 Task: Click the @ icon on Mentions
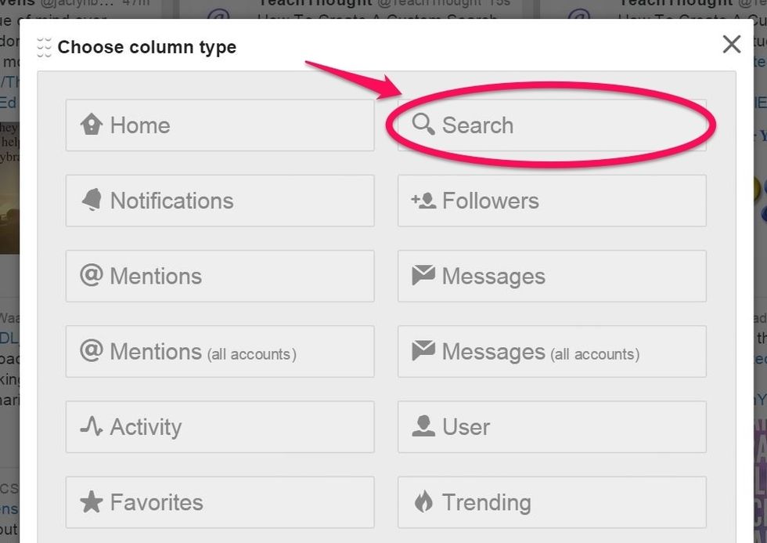point(92,276)
